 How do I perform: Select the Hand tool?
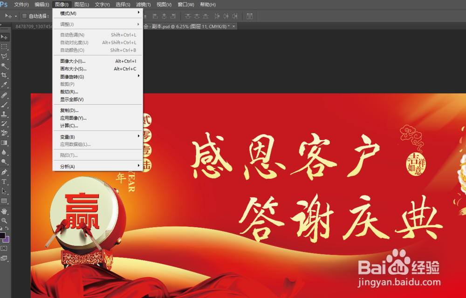click(x=4, y=211)
